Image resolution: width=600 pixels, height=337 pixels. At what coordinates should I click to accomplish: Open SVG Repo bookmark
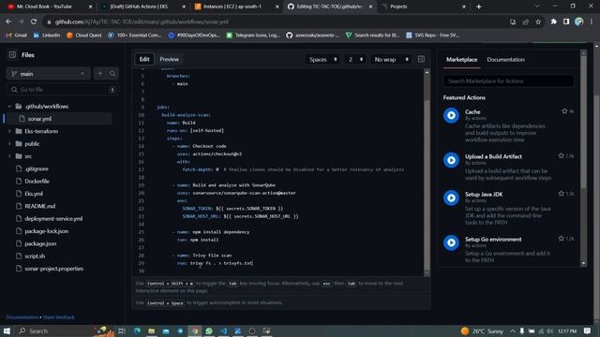coord(433,36)
